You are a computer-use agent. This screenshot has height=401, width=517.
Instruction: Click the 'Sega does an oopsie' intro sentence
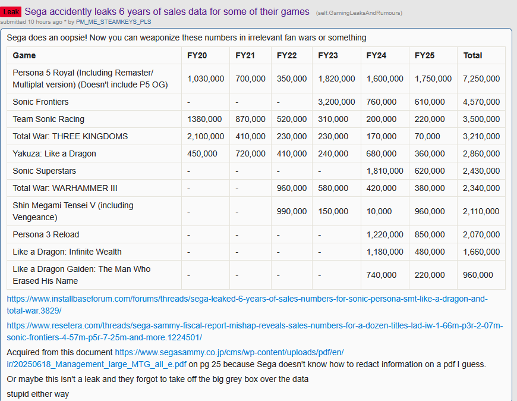click(186, 37)
